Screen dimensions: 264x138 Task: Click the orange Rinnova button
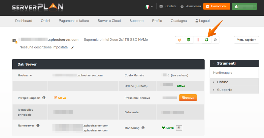(x=188, y=98)
